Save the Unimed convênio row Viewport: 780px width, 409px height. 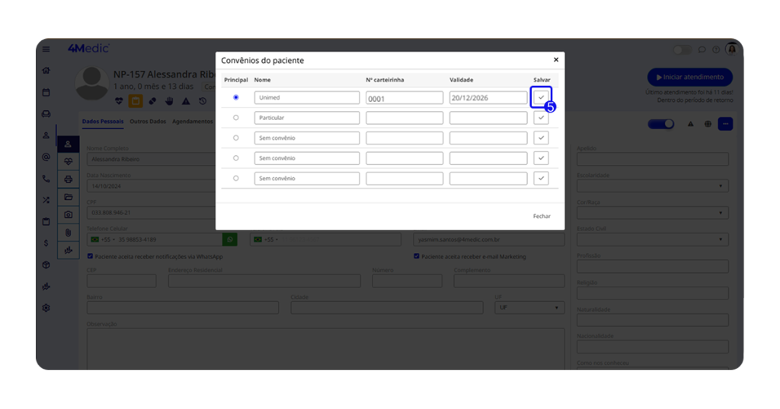tap(541, 97)
